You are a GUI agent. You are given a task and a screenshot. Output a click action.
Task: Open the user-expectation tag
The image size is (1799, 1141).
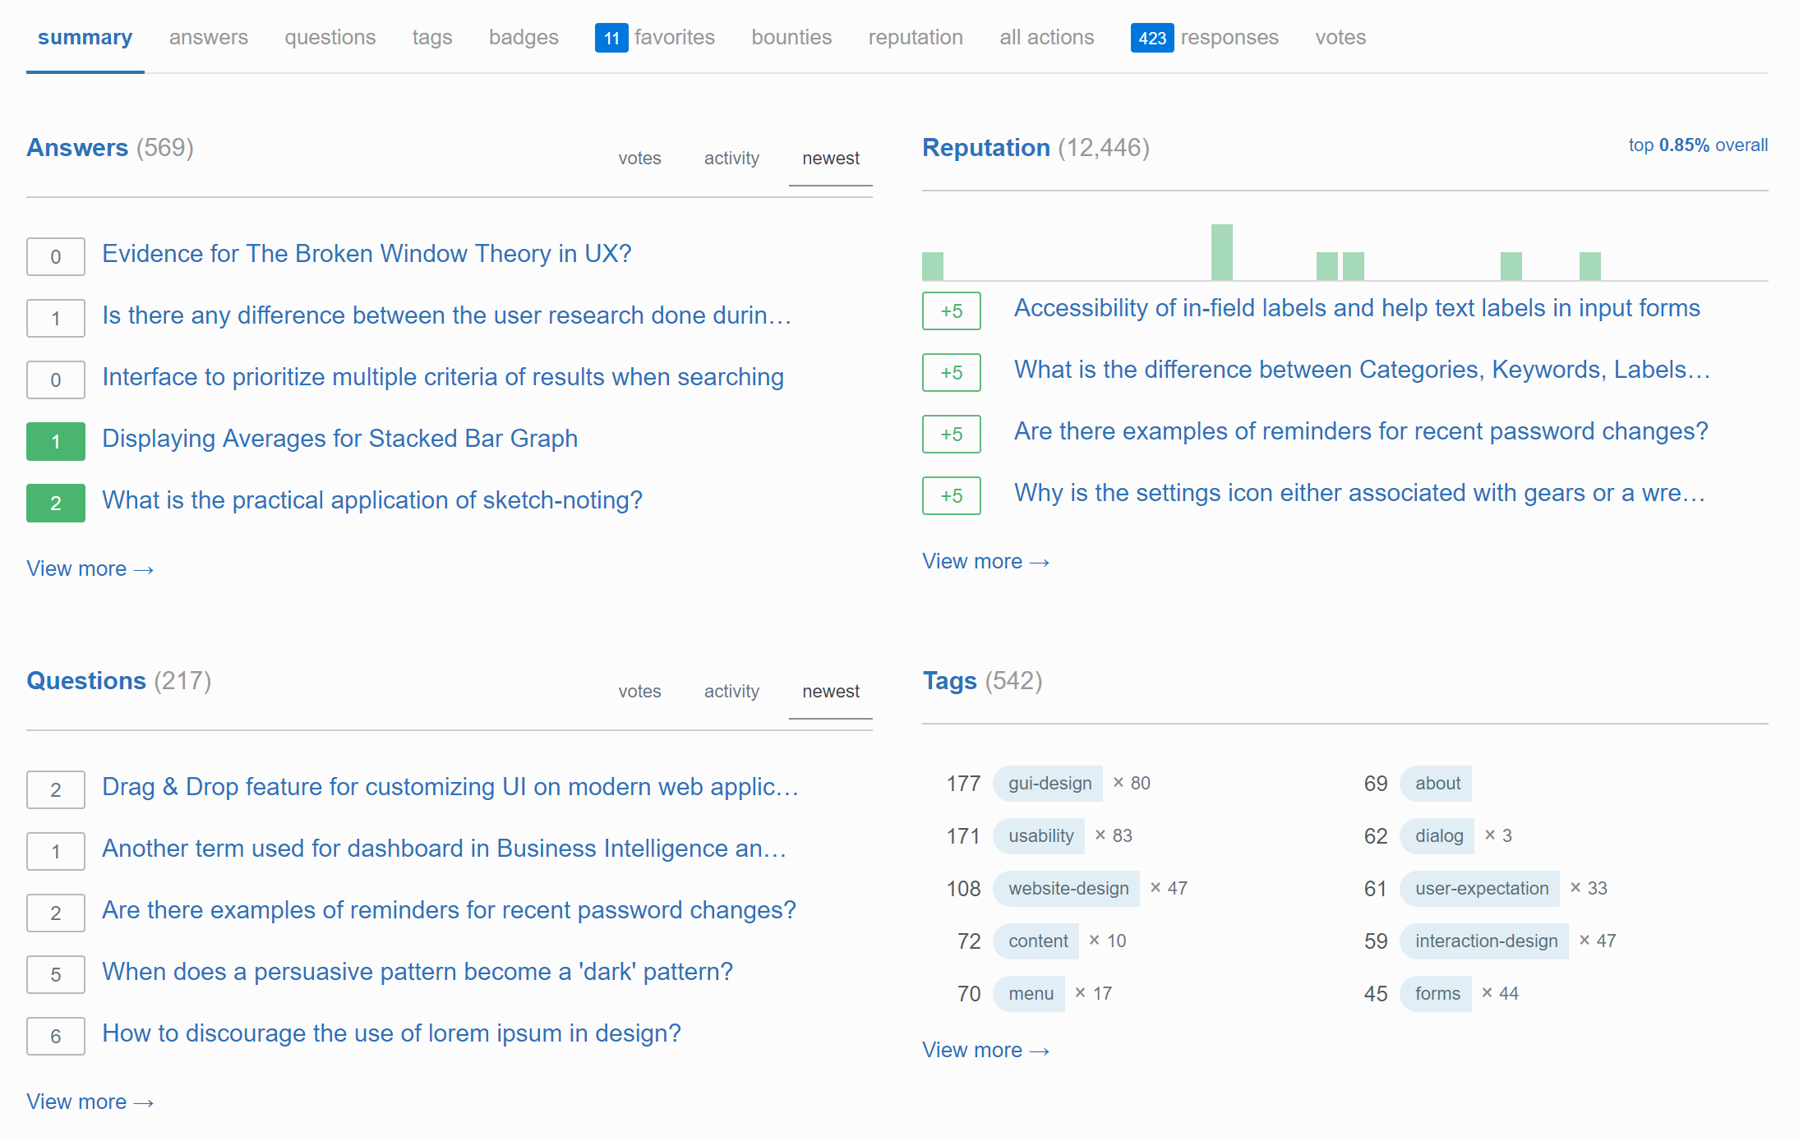pyautogui.click(x=1480, y=889)
